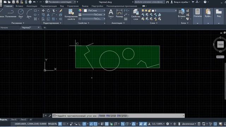The height and width of the screenshot is (127, 226).
Task: Open the Лист1 layout tab
Action: pos(14,120)
